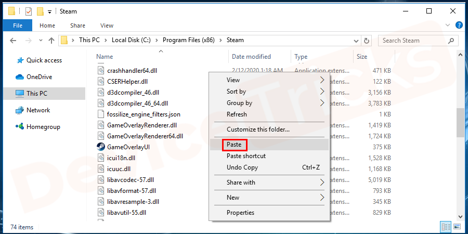Open the Customize Quick Access Toolbar dropdown

[x=49, y=11]
